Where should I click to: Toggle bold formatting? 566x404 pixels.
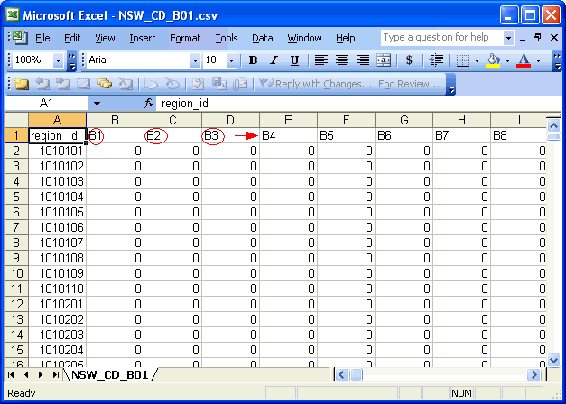[x=253, y=60]
